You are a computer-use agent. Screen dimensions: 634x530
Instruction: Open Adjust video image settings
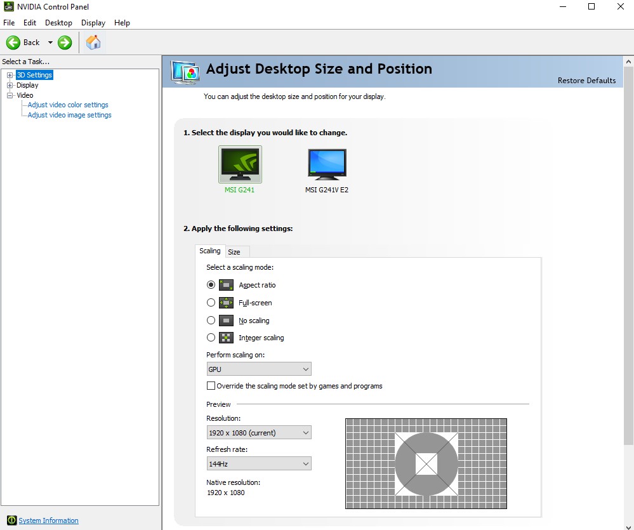70,115
